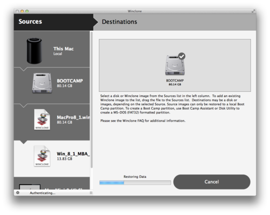Screen dimensions: 270x215
Task: Click the Restoring Data progress bar
Action: [x=135, y=183]
